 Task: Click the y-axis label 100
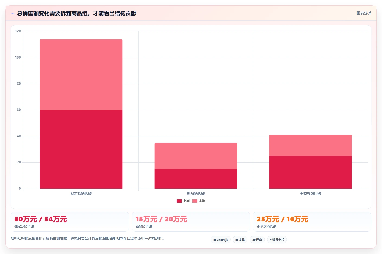[18, 58]
